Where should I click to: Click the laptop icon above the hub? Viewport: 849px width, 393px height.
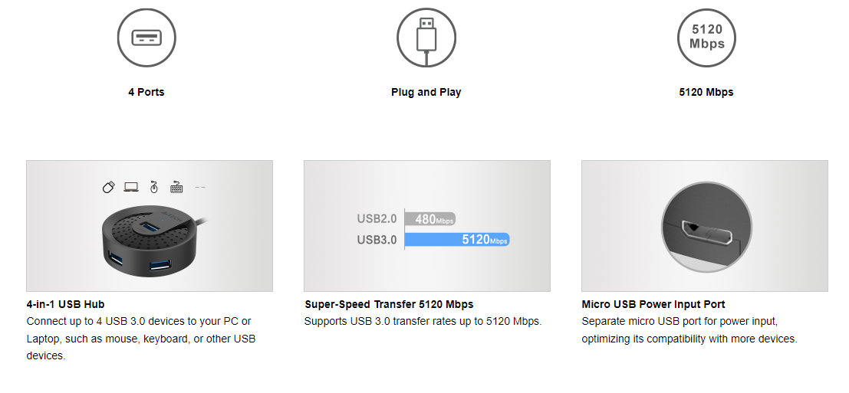pos(131,187)
